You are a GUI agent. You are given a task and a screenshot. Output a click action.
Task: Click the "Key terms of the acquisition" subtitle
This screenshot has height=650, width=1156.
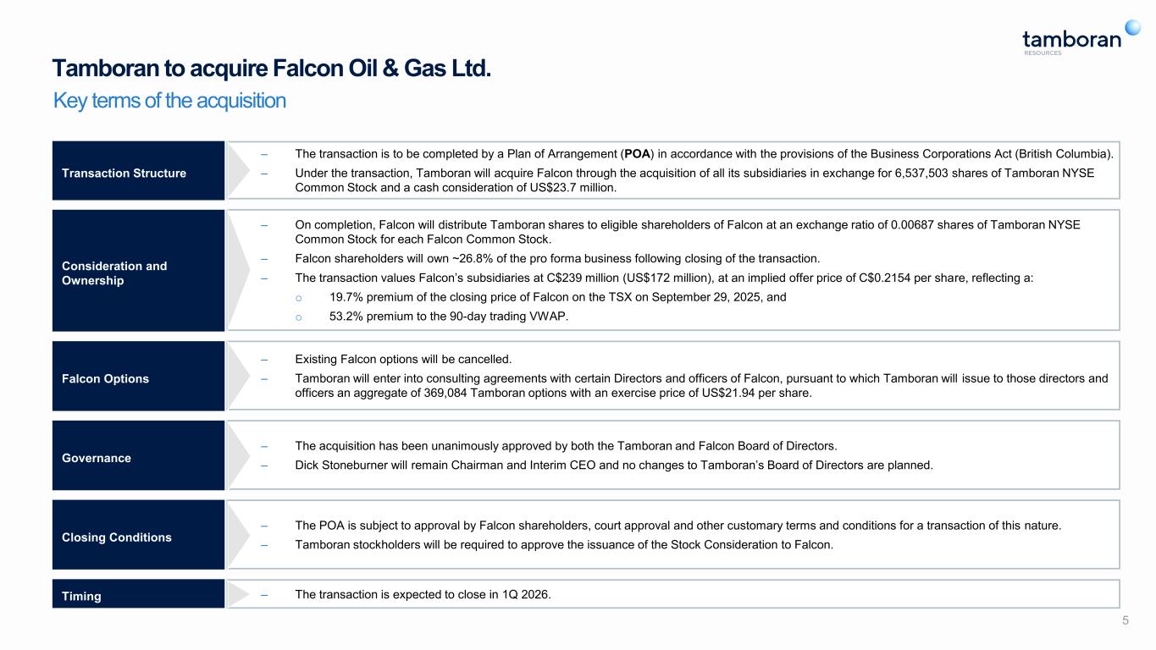[169, 101]
